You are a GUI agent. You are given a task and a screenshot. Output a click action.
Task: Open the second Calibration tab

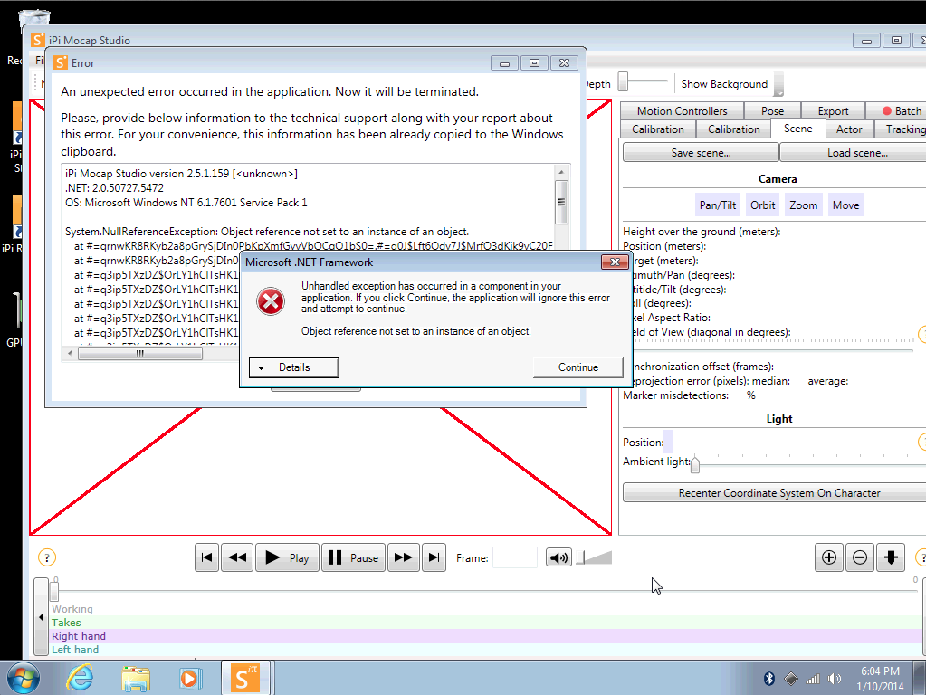734,129
